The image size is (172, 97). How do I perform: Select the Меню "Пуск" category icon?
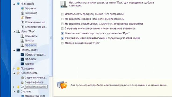click(x=18, y=32)
